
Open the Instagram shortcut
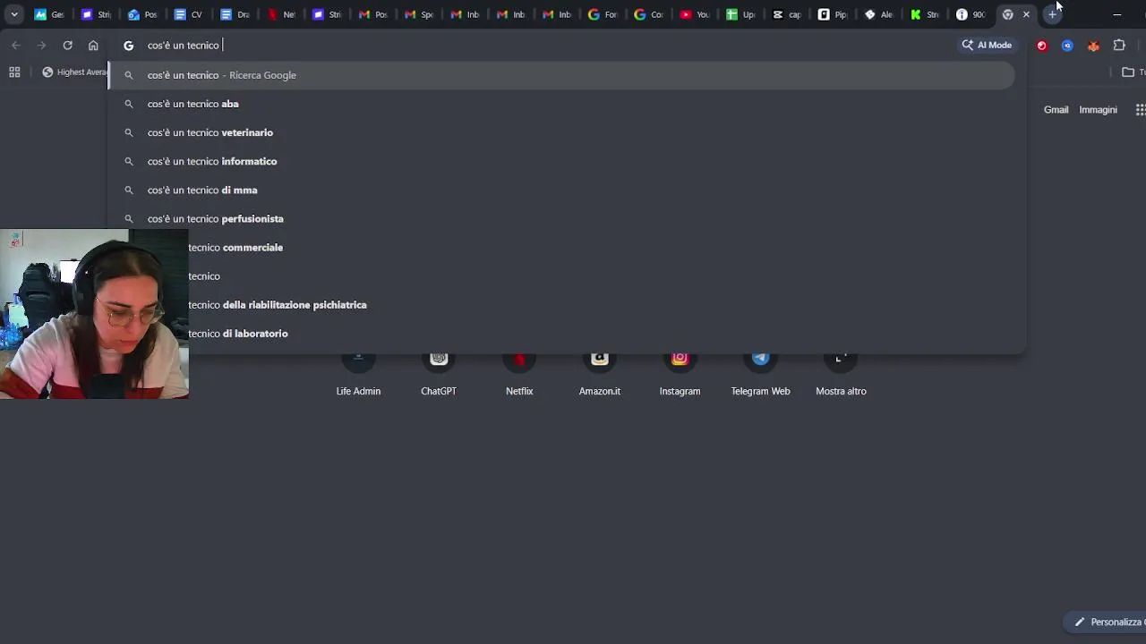[x=680, y=374]
